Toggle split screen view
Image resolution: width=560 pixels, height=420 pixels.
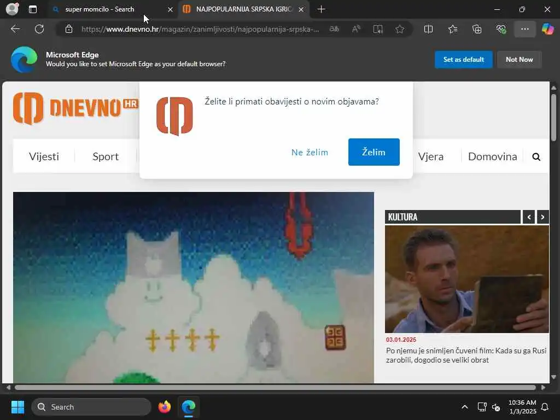pos(428,29)
